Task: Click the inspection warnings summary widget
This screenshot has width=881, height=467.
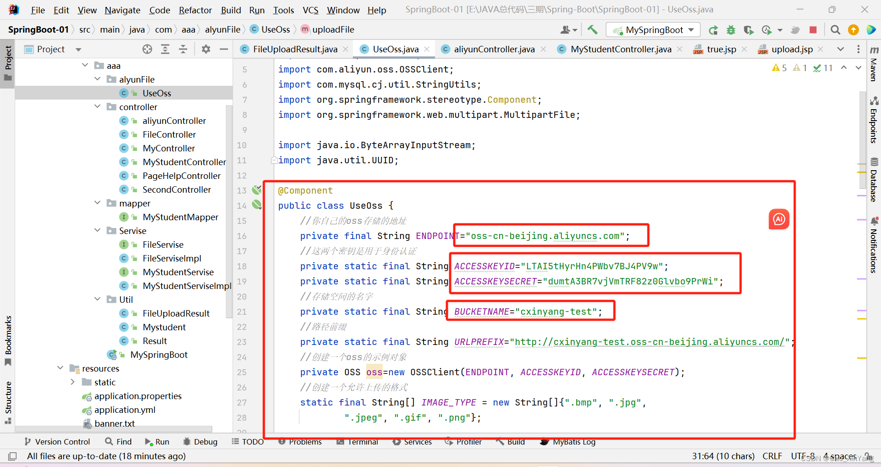Action: (802, 68)
